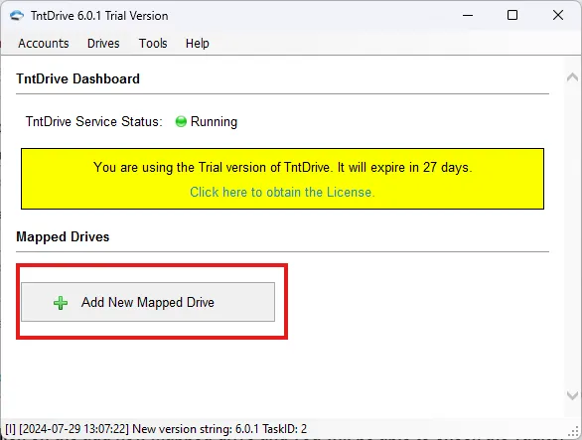
Task: Maximize the TntDrive window
Action: pyautogui.click(x=512, y=15)
